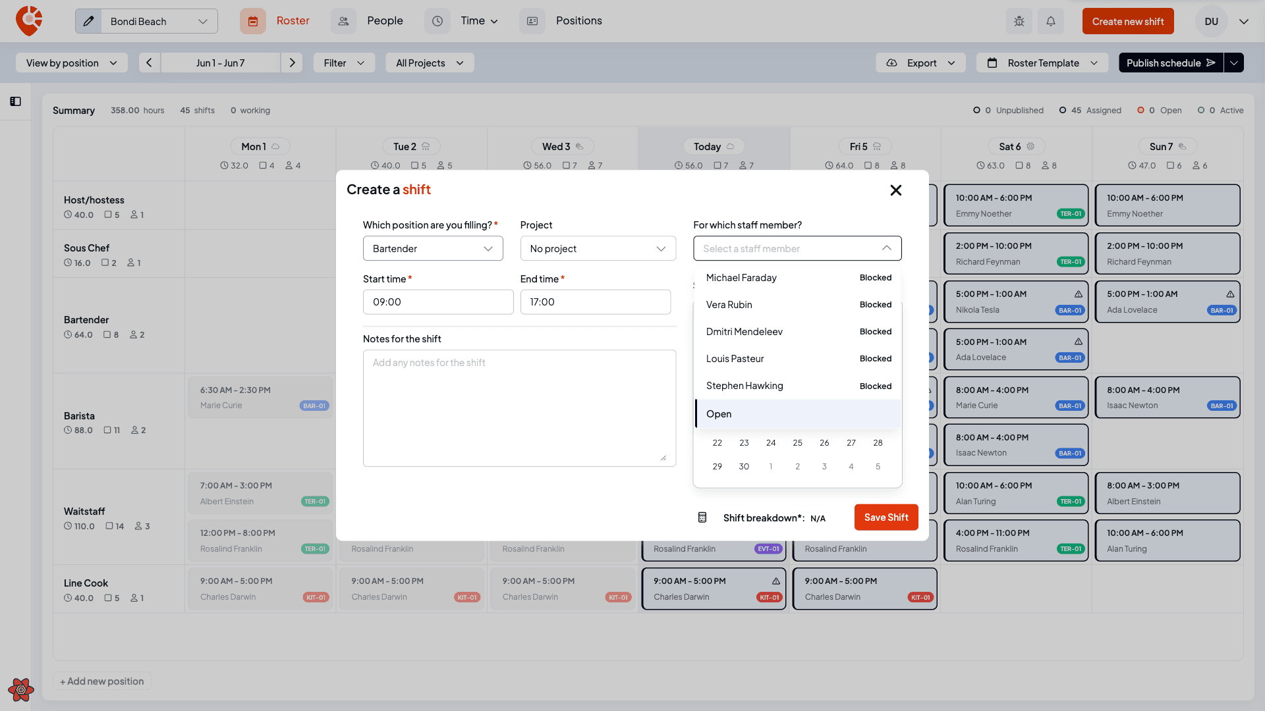1265x711 pixels.
Task: Go to previous week arrow
Action: (x=149, y=63)
